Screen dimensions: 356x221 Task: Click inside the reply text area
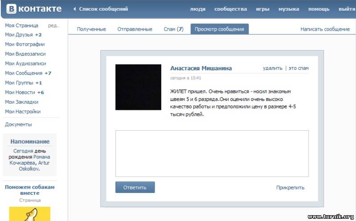coord(212,153)
